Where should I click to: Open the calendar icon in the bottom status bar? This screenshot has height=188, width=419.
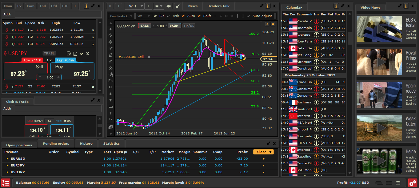click(398, 183)
